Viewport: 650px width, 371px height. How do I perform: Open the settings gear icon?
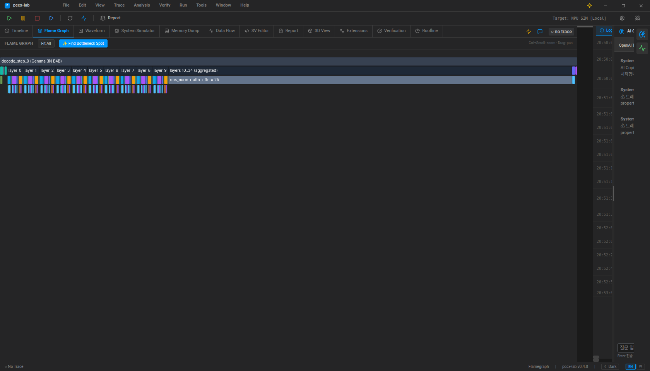[x=622, y=18]
